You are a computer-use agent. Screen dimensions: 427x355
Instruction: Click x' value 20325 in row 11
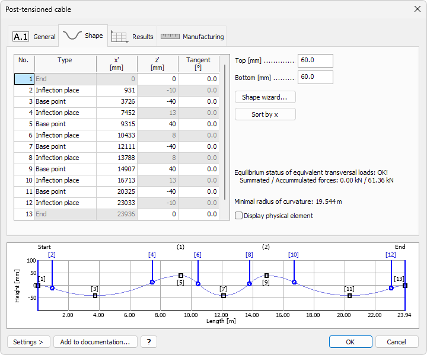[x=117, y=191]
